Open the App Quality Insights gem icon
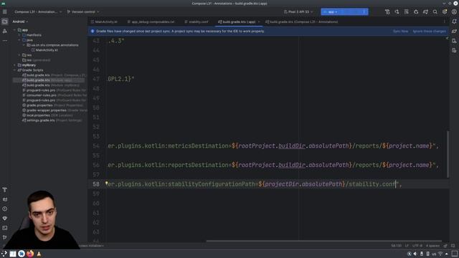The height and width of the screenshot is (258, 459). coord(5,218)
